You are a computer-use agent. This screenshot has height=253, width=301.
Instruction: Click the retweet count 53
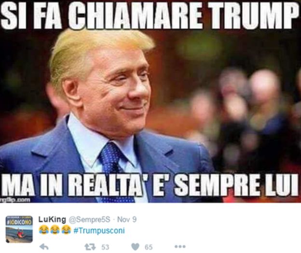[105, 247]
